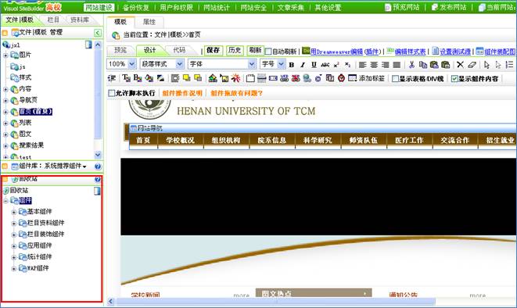This screenshot has height=308, width=517.
Task: Switch to the 代码 tab
Action: [179, 50]
